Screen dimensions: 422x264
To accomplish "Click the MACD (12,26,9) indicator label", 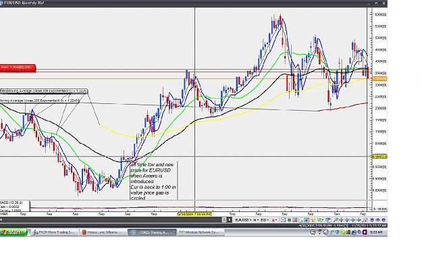I will tap(11, 203).
